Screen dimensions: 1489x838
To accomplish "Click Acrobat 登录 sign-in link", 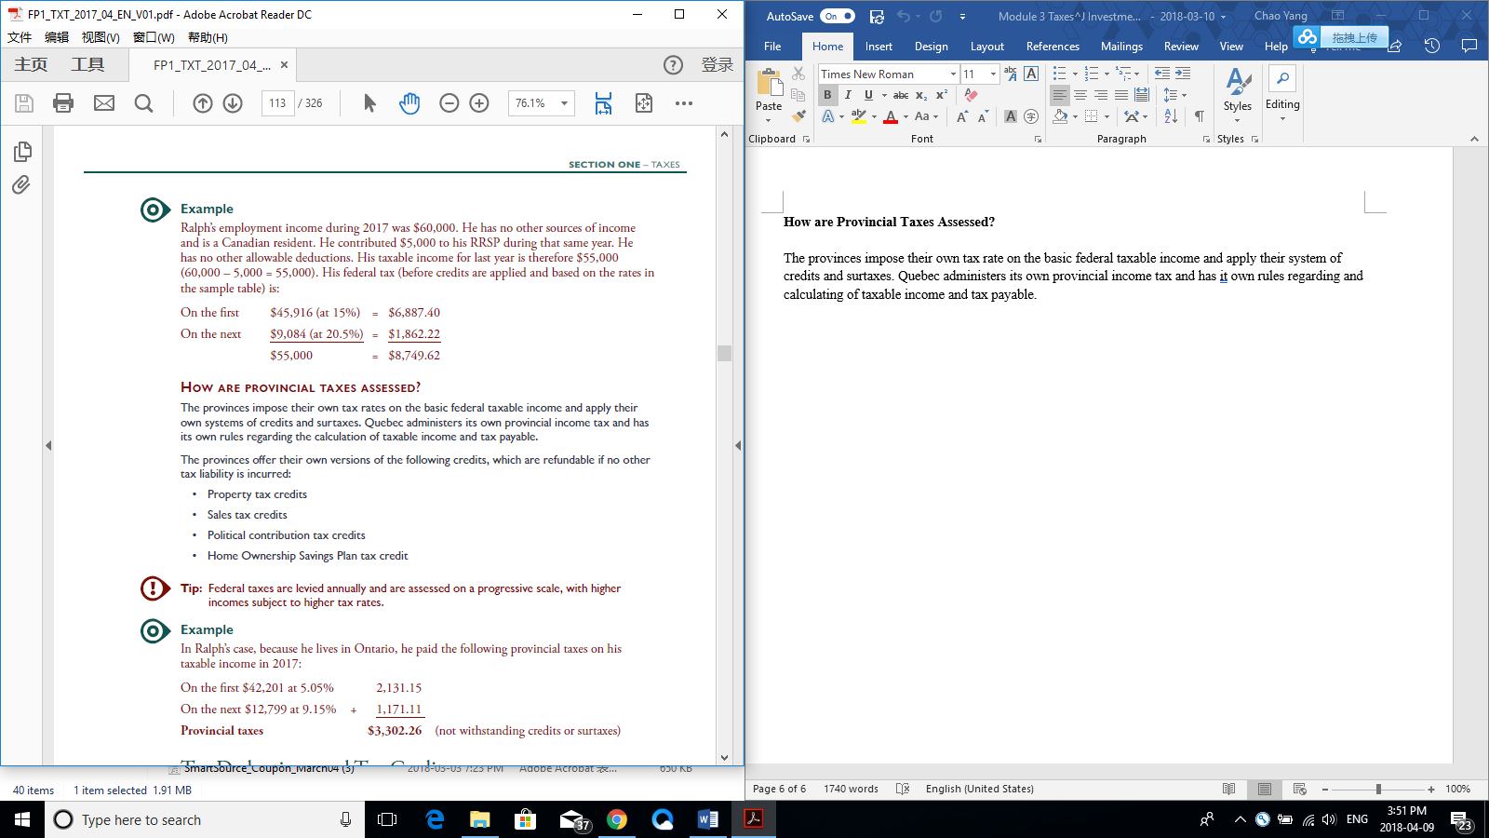I will tap(718, 65).
